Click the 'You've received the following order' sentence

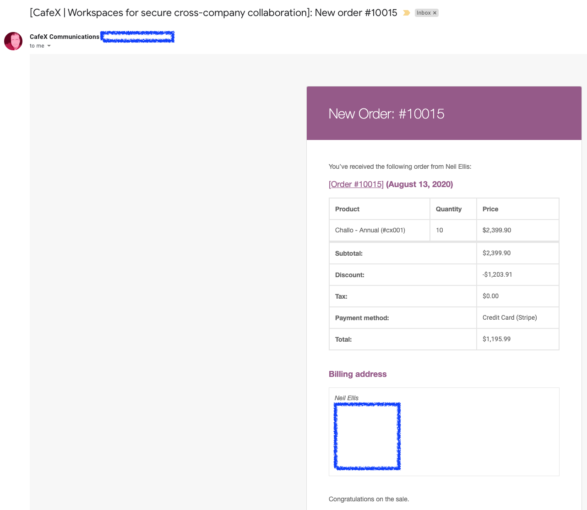pos(400,166)
